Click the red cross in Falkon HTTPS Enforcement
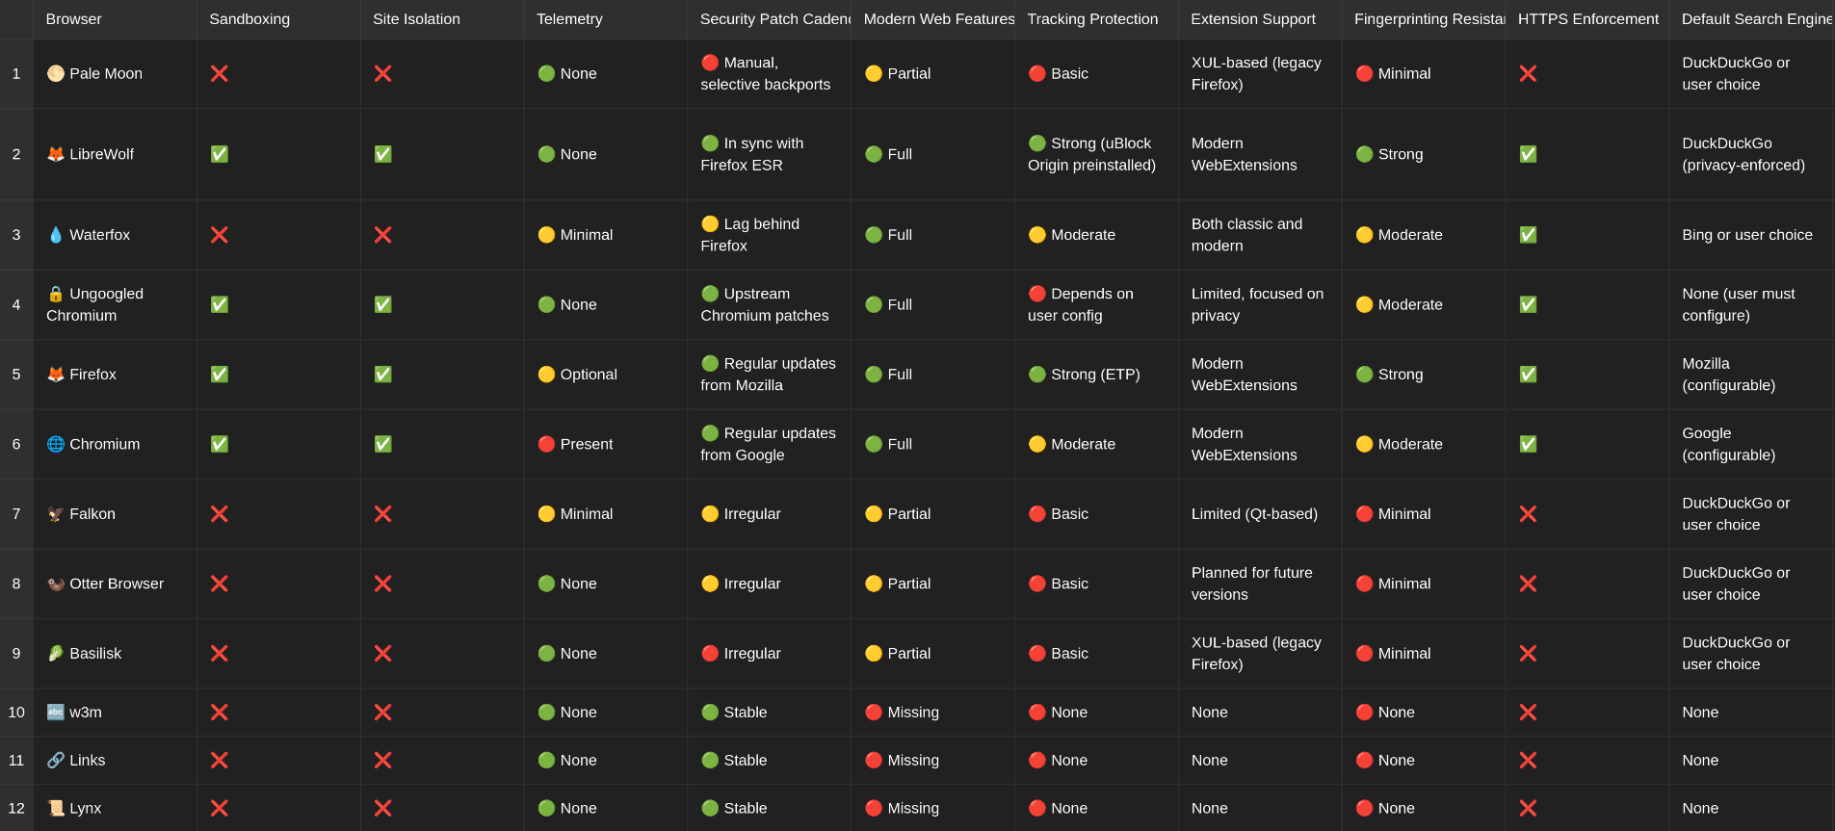 tap(1528, 514)
